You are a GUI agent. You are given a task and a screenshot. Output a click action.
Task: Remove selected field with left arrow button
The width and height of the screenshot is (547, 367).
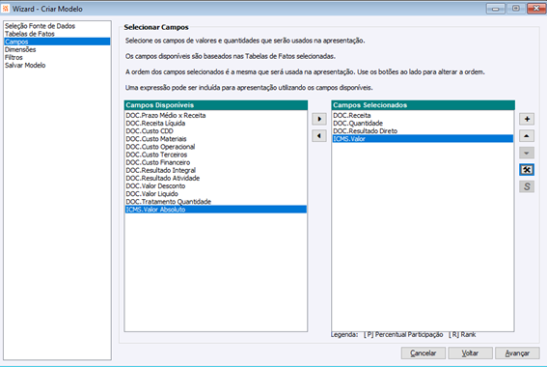319,136
